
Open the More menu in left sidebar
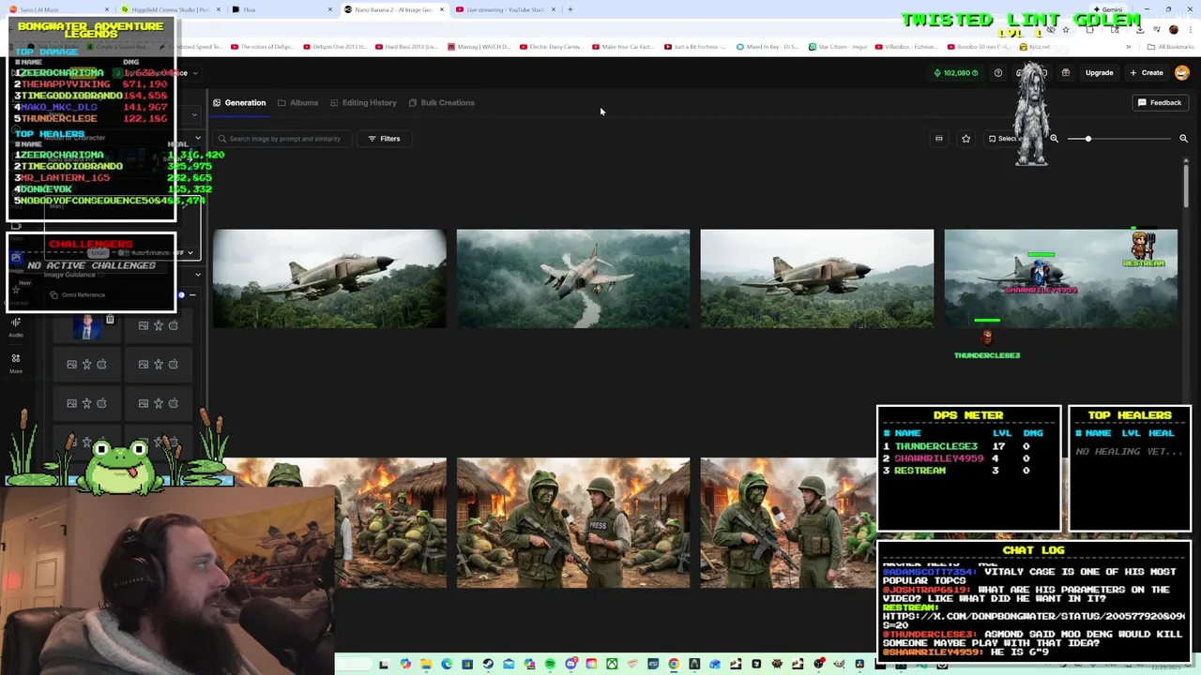point(16,362)
